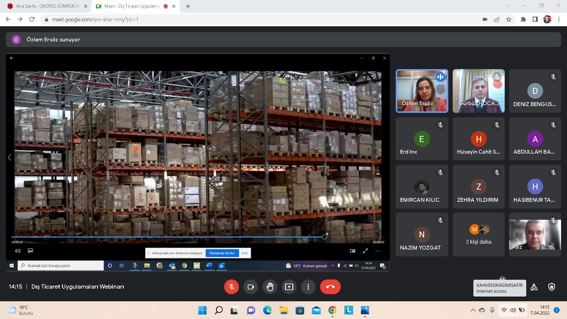
Task: Toggle the Chrome side panel
Action: 535,19
